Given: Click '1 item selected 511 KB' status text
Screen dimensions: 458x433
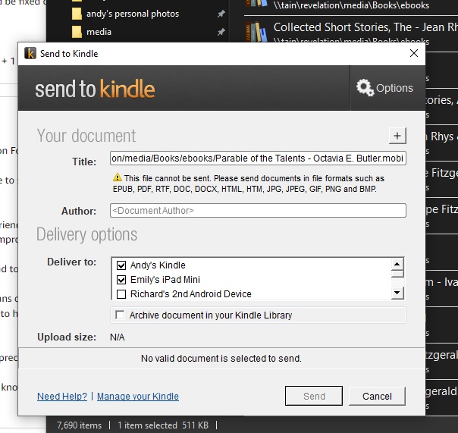Looking at the screenshot, I should click(x=163, y=425).
